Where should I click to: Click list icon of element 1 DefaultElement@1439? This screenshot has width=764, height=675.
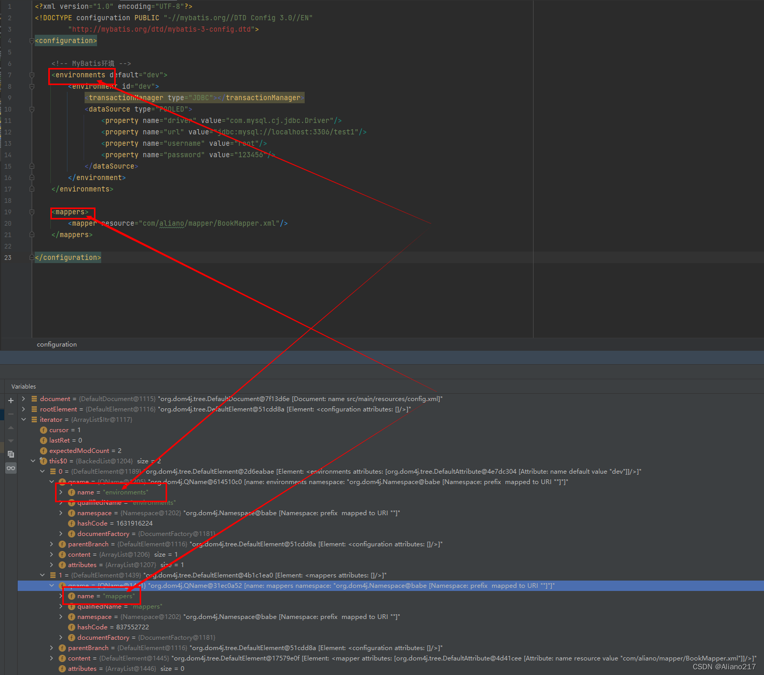[53, 575]
